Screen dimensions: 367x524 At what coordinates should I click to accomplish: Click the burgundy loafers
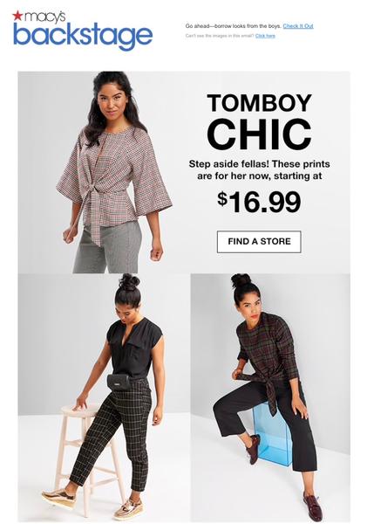click(283, 476)
